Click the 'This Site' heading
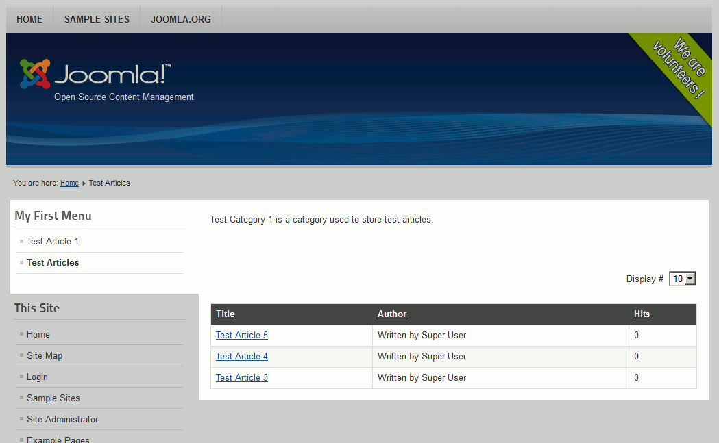719x443 pixels. coord(37,308)
